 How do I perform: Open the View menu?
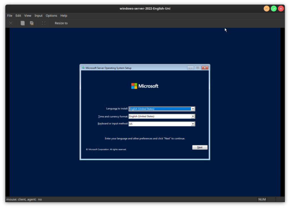28,16
